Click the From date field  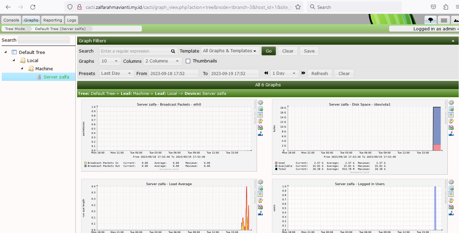[173, 73]
